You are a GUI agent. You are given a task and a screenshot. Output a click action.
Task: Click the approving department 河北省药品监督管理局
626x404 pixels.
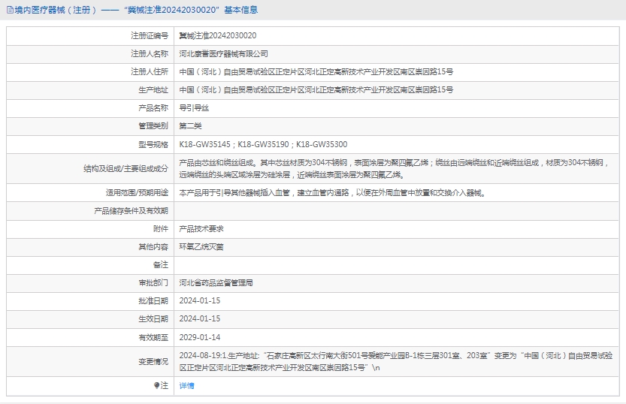pos(216,282)
